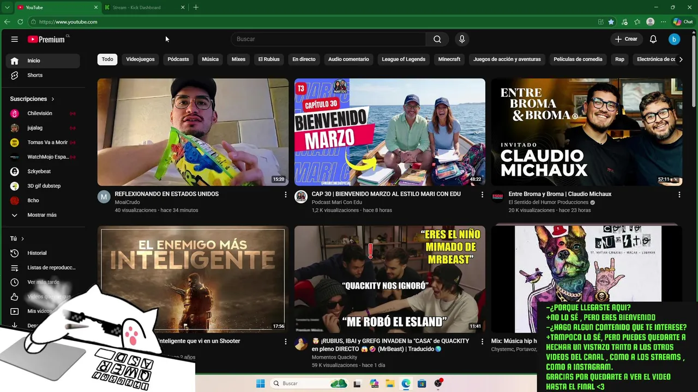
Task: Select the Pódcasts filter chip
Action: 178,59
